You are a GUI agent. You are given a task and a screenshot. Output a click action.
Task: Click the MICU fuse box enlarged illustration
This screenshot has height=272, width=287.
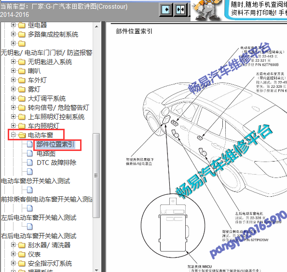pyautogui.click(x=173, y=226)
